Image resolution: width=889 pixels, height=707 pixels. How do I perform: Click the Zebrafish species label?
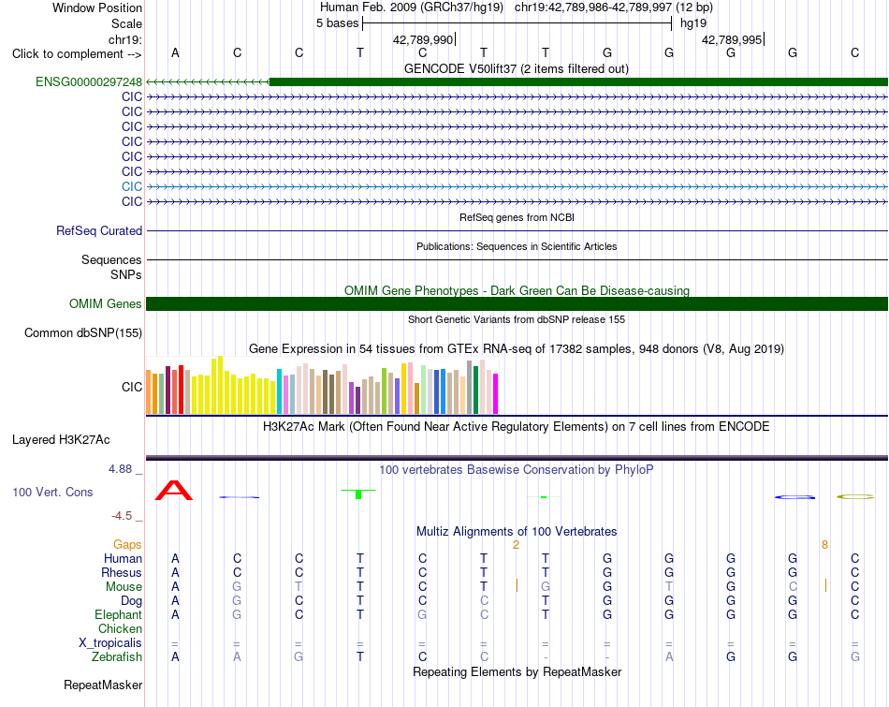117,657
